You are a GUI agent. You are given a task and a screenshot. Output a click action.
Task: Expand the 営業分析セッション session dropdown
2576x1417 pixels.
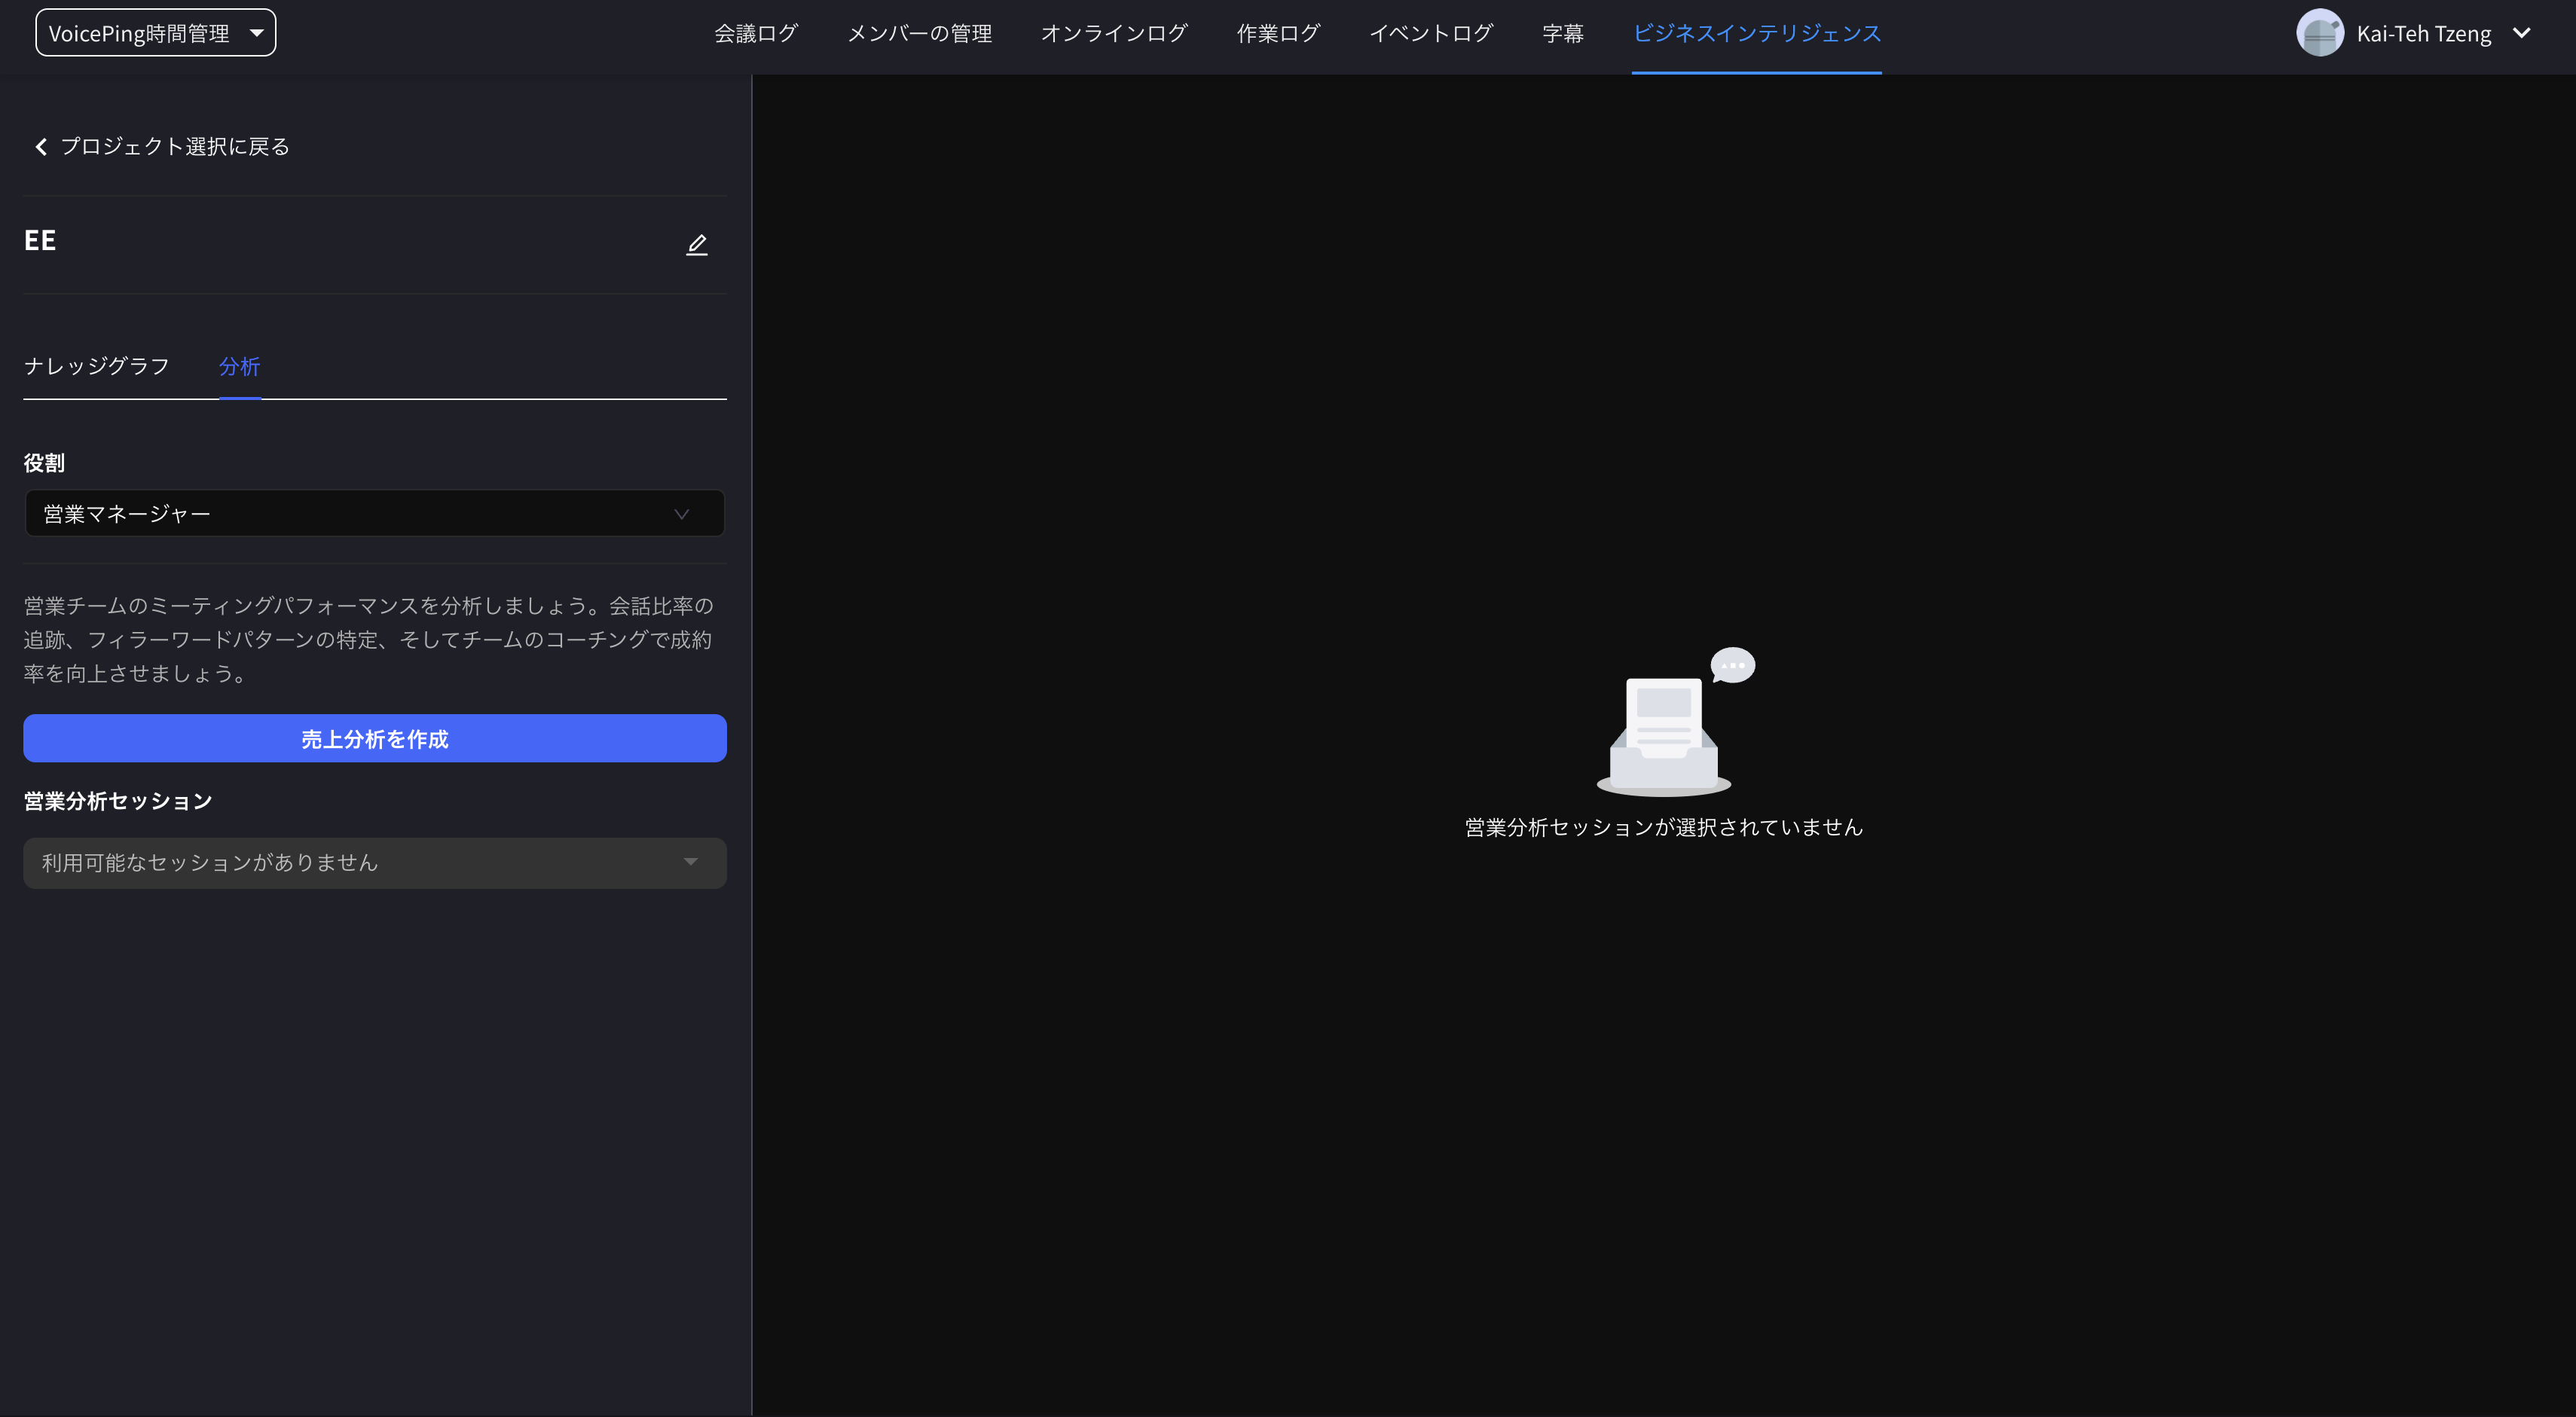tap(374, 862)
